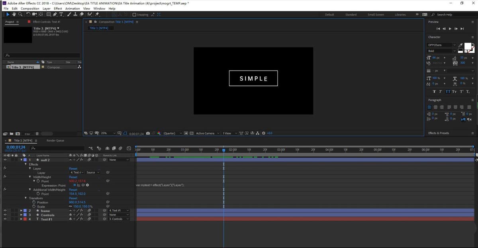Open the Bold font style dropdown
This screenshot has width=478, height=248.
tap(442, 51)
